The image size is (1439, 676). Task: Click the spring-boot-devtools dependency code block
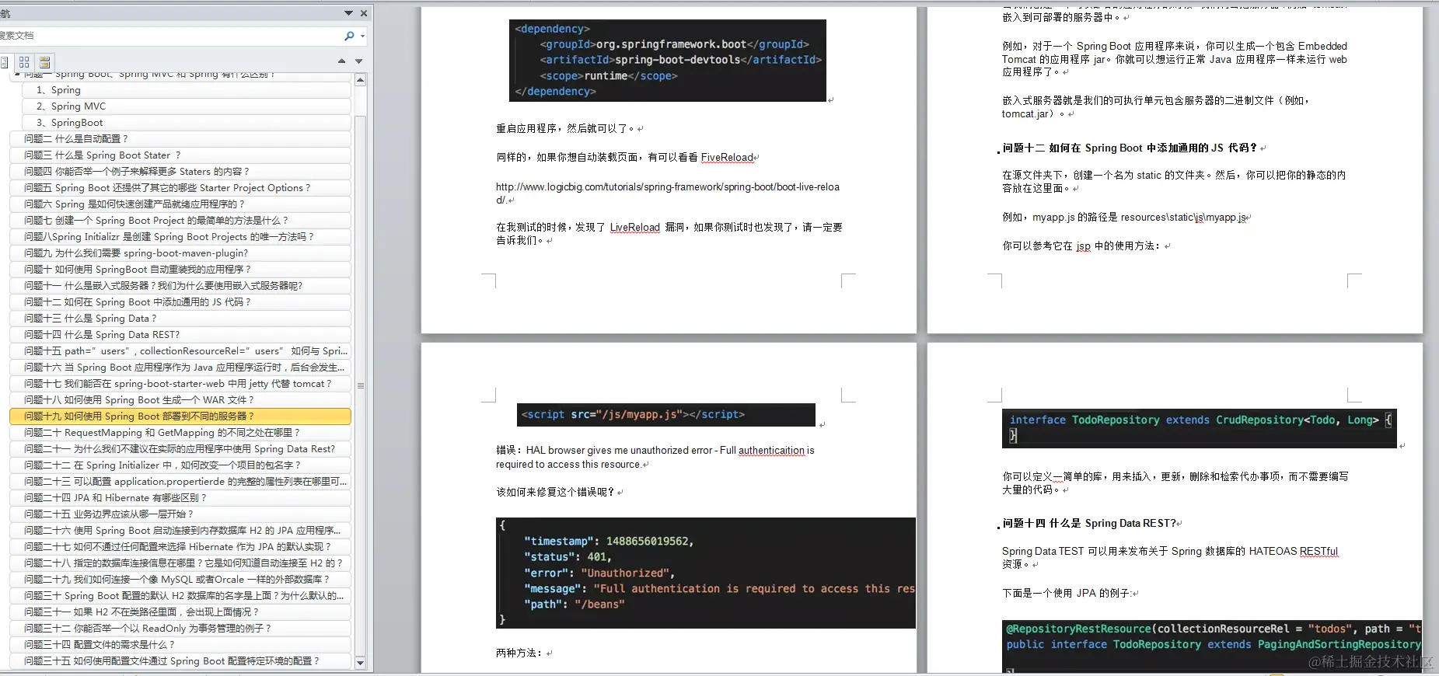pyautogui.click(x=667, y=61)
